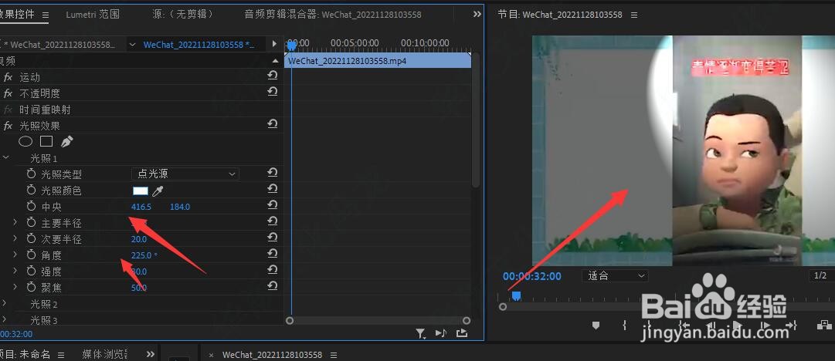Go to Out point in Program monitor
The image size is (835, 361).
tap(791, 325)
